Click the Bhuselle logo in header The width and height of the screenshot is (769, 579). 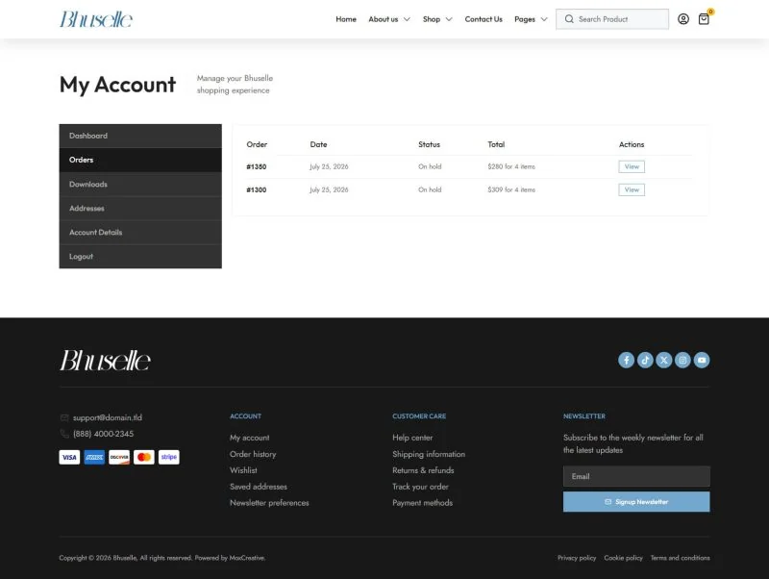click(x=96, y=19)
